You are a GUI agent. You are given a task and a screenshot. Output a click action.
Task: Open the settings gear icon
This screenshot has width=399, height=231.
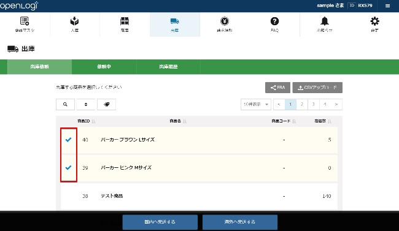click(x=374, y=21)
